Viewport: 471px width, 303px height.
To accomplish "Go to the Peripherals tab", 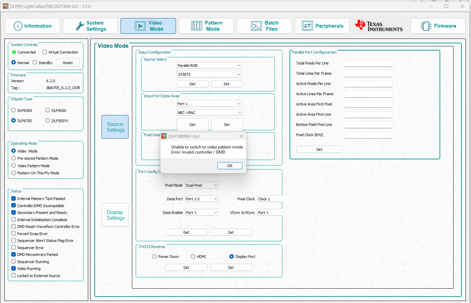I will 322,26.
